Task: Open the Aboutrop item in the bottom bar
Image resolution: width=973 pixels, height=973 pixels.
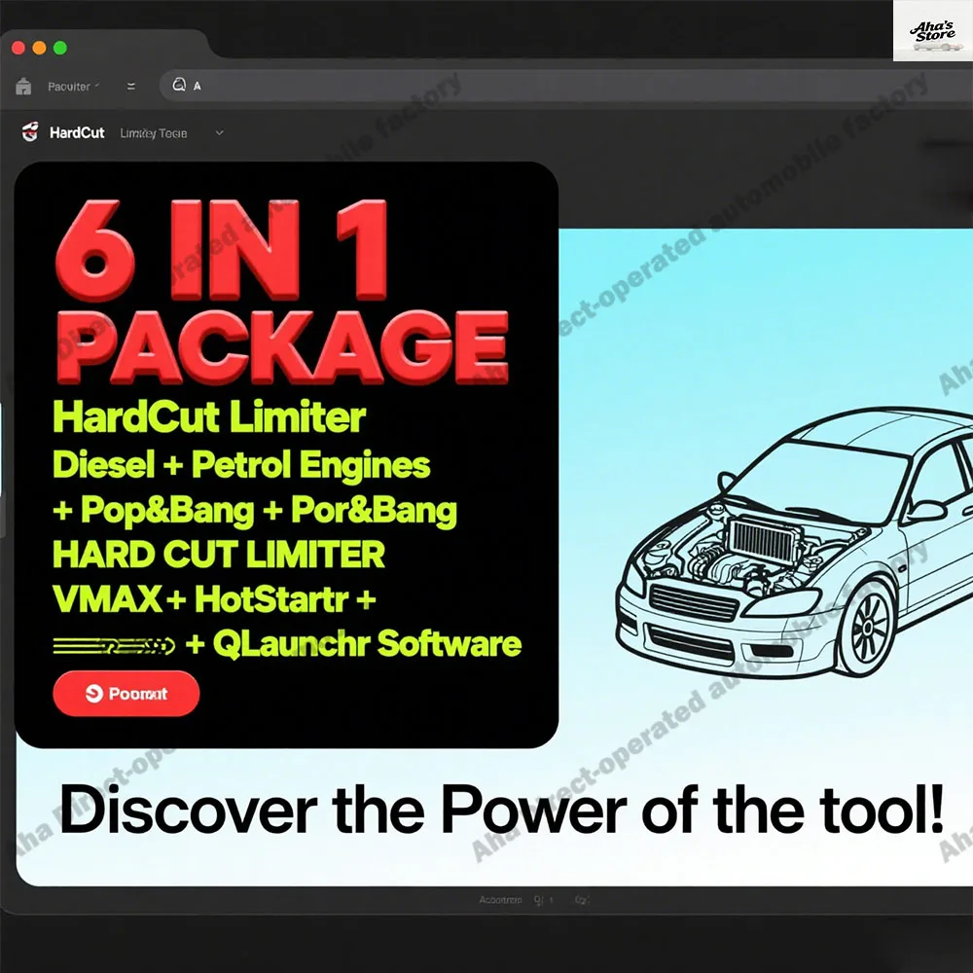Action: (x=501, y=900)
